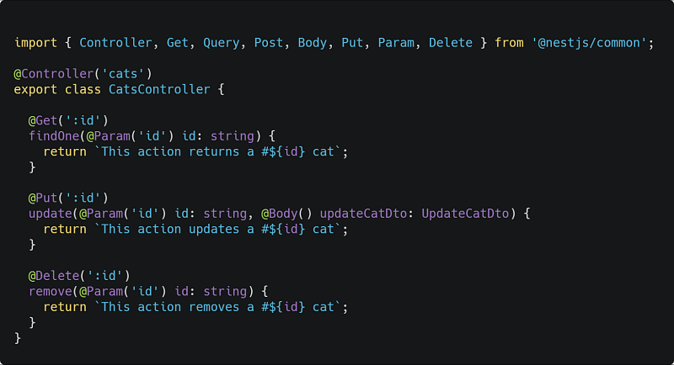Click the @Put(':id') decorator

68,198
